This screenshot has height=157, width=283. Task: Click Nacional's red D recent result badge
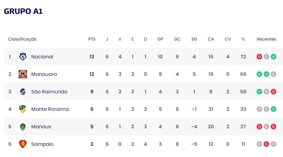[x=259, y=57]
